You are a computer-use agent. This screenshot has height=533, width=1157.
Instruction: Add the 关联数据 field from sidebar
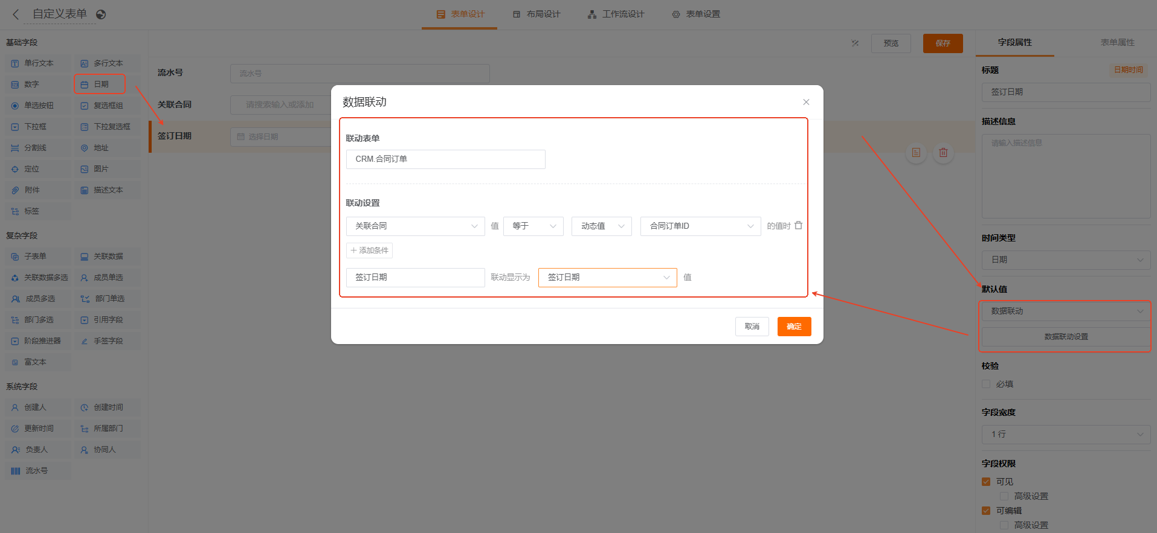tap(108, 257)
